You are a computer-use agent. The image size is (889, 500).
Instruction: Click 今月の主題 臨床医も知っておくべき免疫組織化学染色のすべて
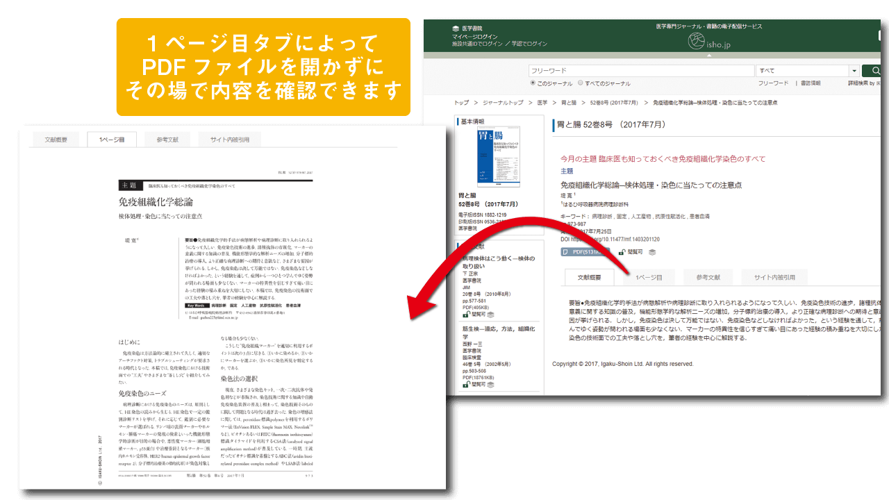(663, 159)
